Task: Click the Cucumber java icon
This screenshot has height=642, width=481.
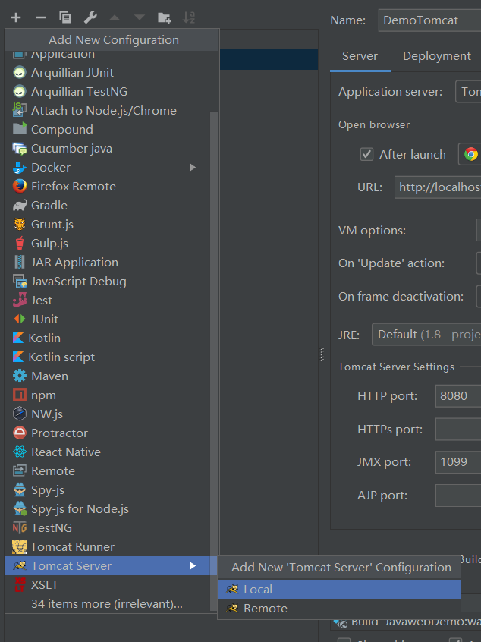Action: tap(19, 148)
